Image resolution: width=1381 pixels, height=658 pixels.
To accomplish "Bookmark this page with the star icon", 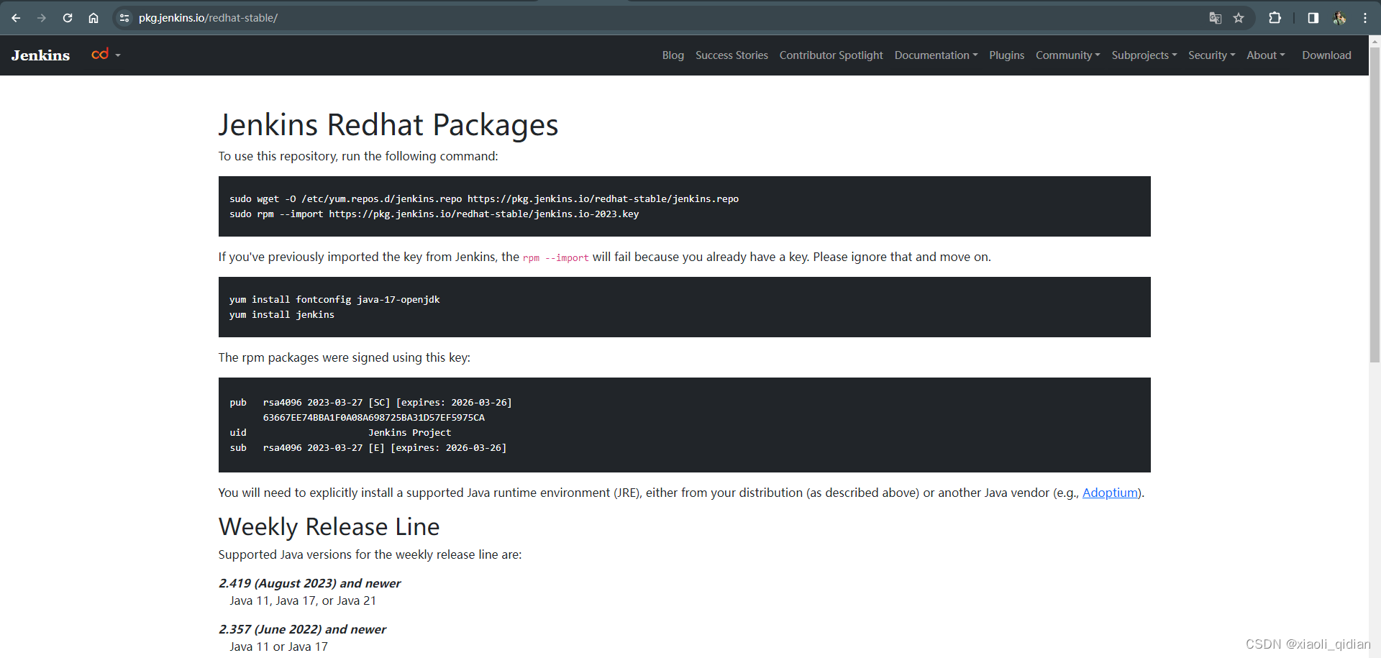I will [1239, 18].
